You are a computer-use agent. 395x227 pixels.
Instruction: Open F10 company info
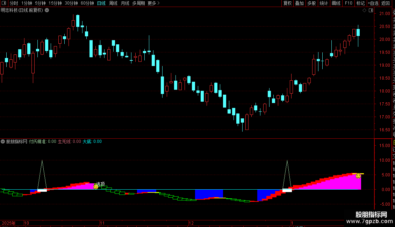pos(349,3)
